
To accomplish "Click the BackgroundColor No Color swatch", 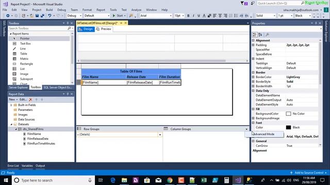I will [x=288, y=114].
